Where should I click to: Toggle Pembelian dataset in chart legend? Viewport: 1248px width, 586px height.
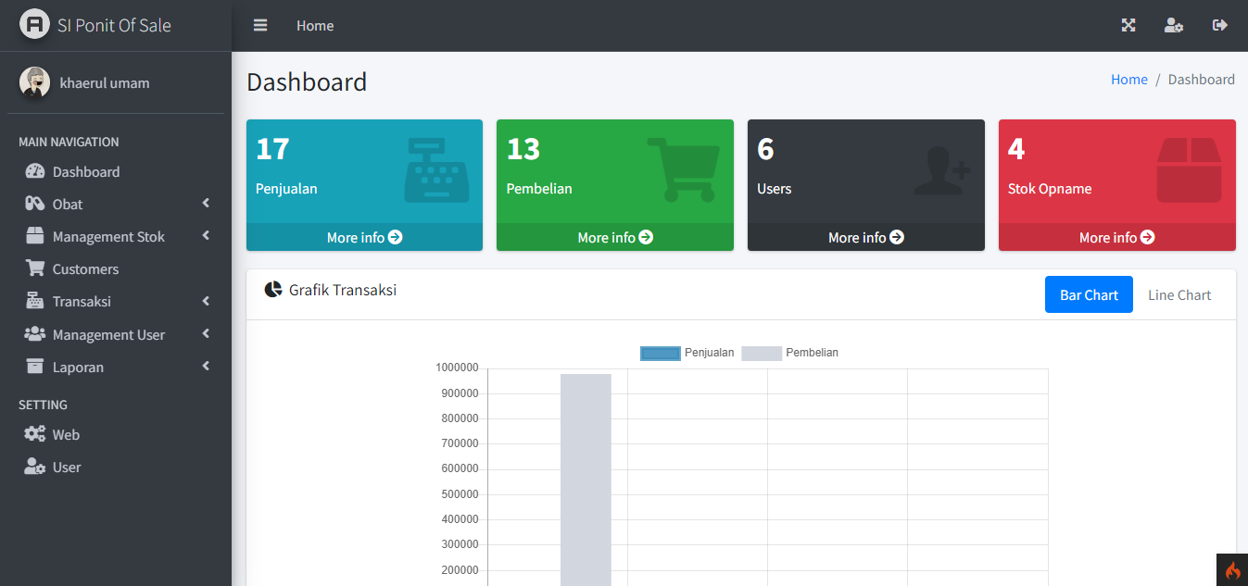(762, 353)
